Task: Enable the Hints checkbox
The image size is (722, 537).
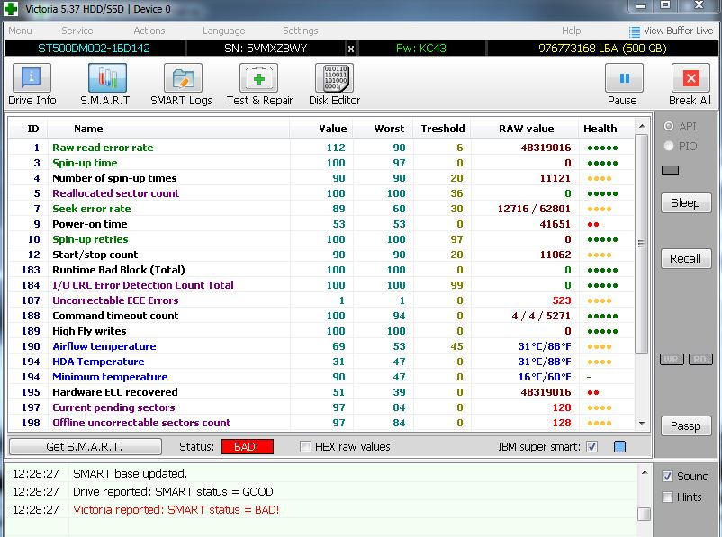Action: tap(667, 497)
